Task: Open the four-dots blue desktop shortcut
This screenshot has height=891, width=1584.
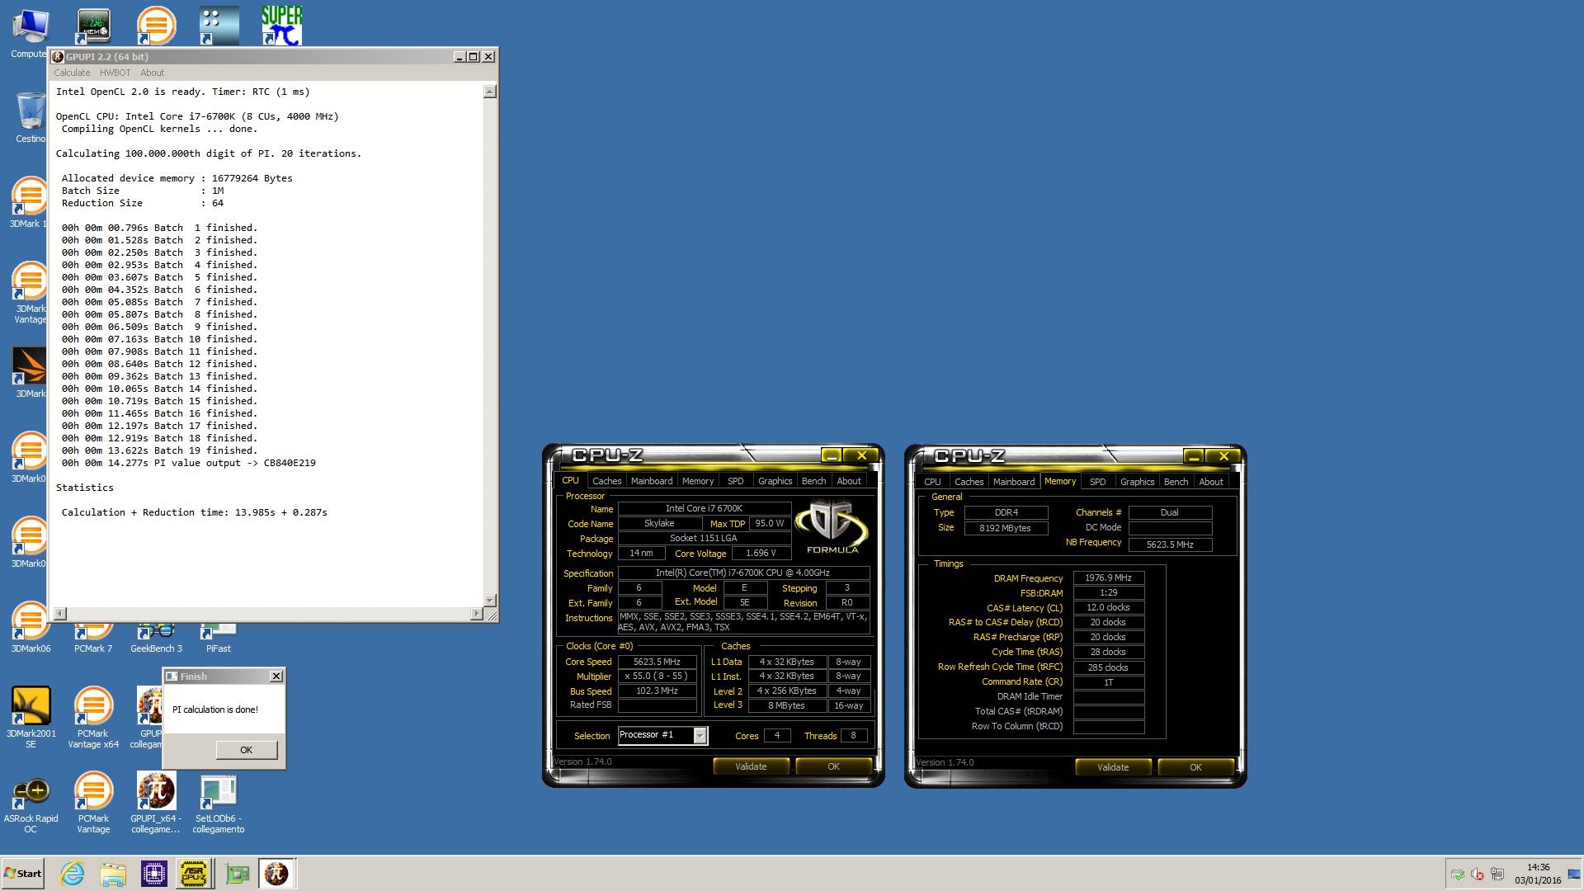Action: 219,26
